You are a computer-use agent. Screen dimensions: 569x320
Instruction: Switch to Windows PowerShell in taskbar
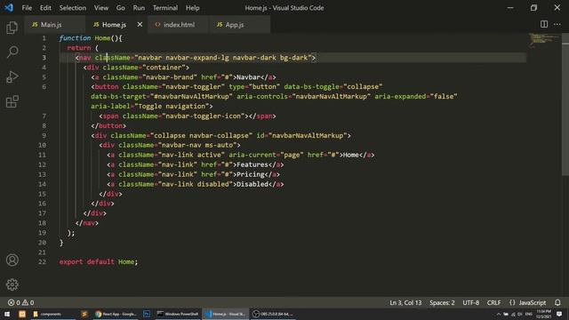pyautogui.click(x=178, y=314)
